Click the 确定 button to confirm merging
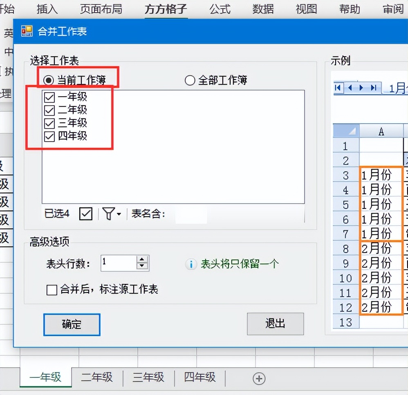 click(x=71, y=324)
